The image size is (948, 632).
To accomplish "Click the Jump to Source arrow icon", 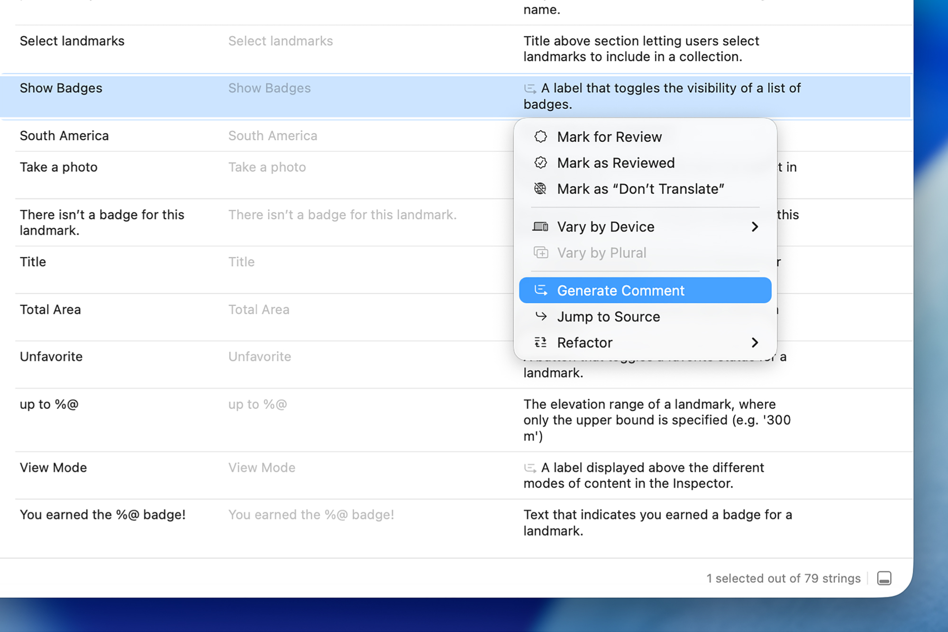I will click(541, 316).
